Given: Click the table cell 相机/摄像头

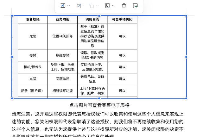Looking at the screenshot, I should pyautogui.click(x=33, y=67).
